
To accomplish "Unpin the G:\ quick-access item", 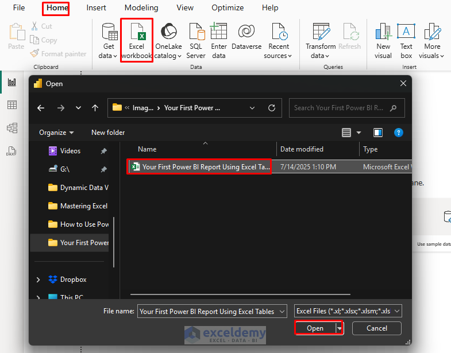I will click(x=104, y=169).
